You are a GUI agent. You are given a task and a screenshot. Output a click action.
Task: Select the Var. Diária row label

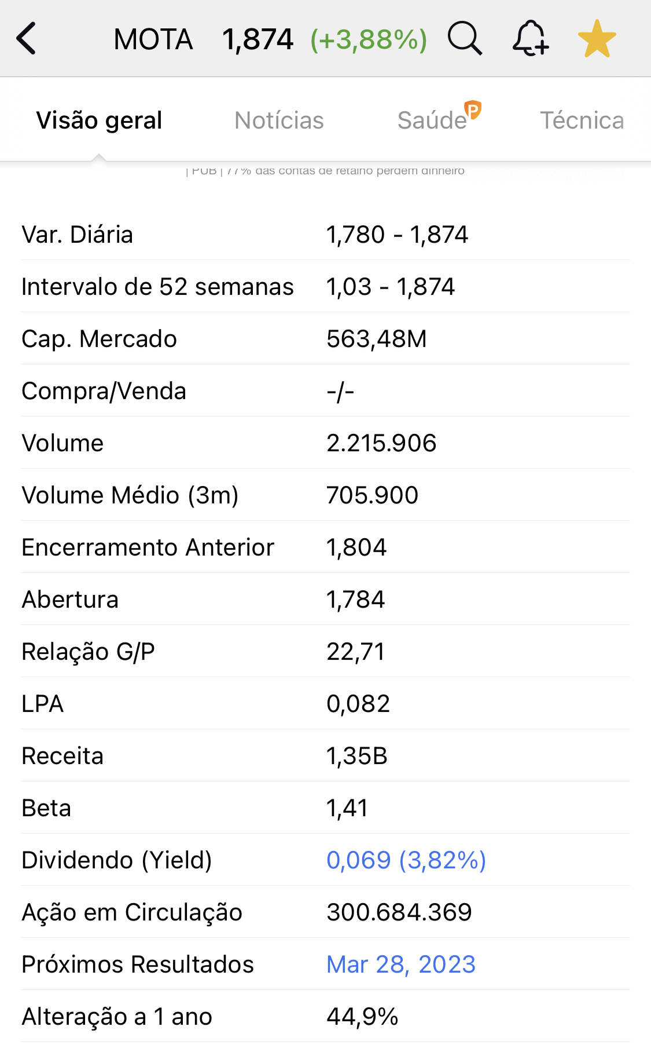(78, 235)
